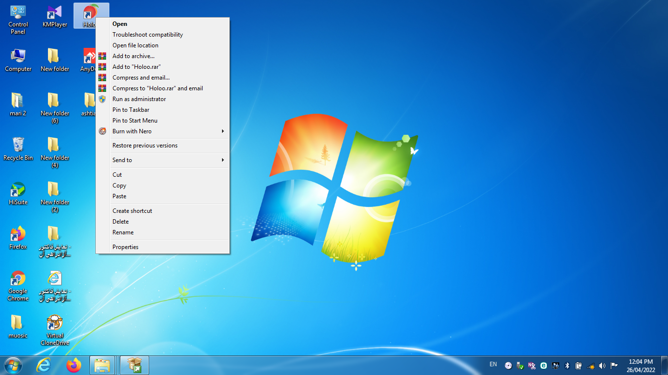The height and width of the screenshot is (375, 668).
Task: Choose Copy in the context menu
Action: click(x=163, y=186)
